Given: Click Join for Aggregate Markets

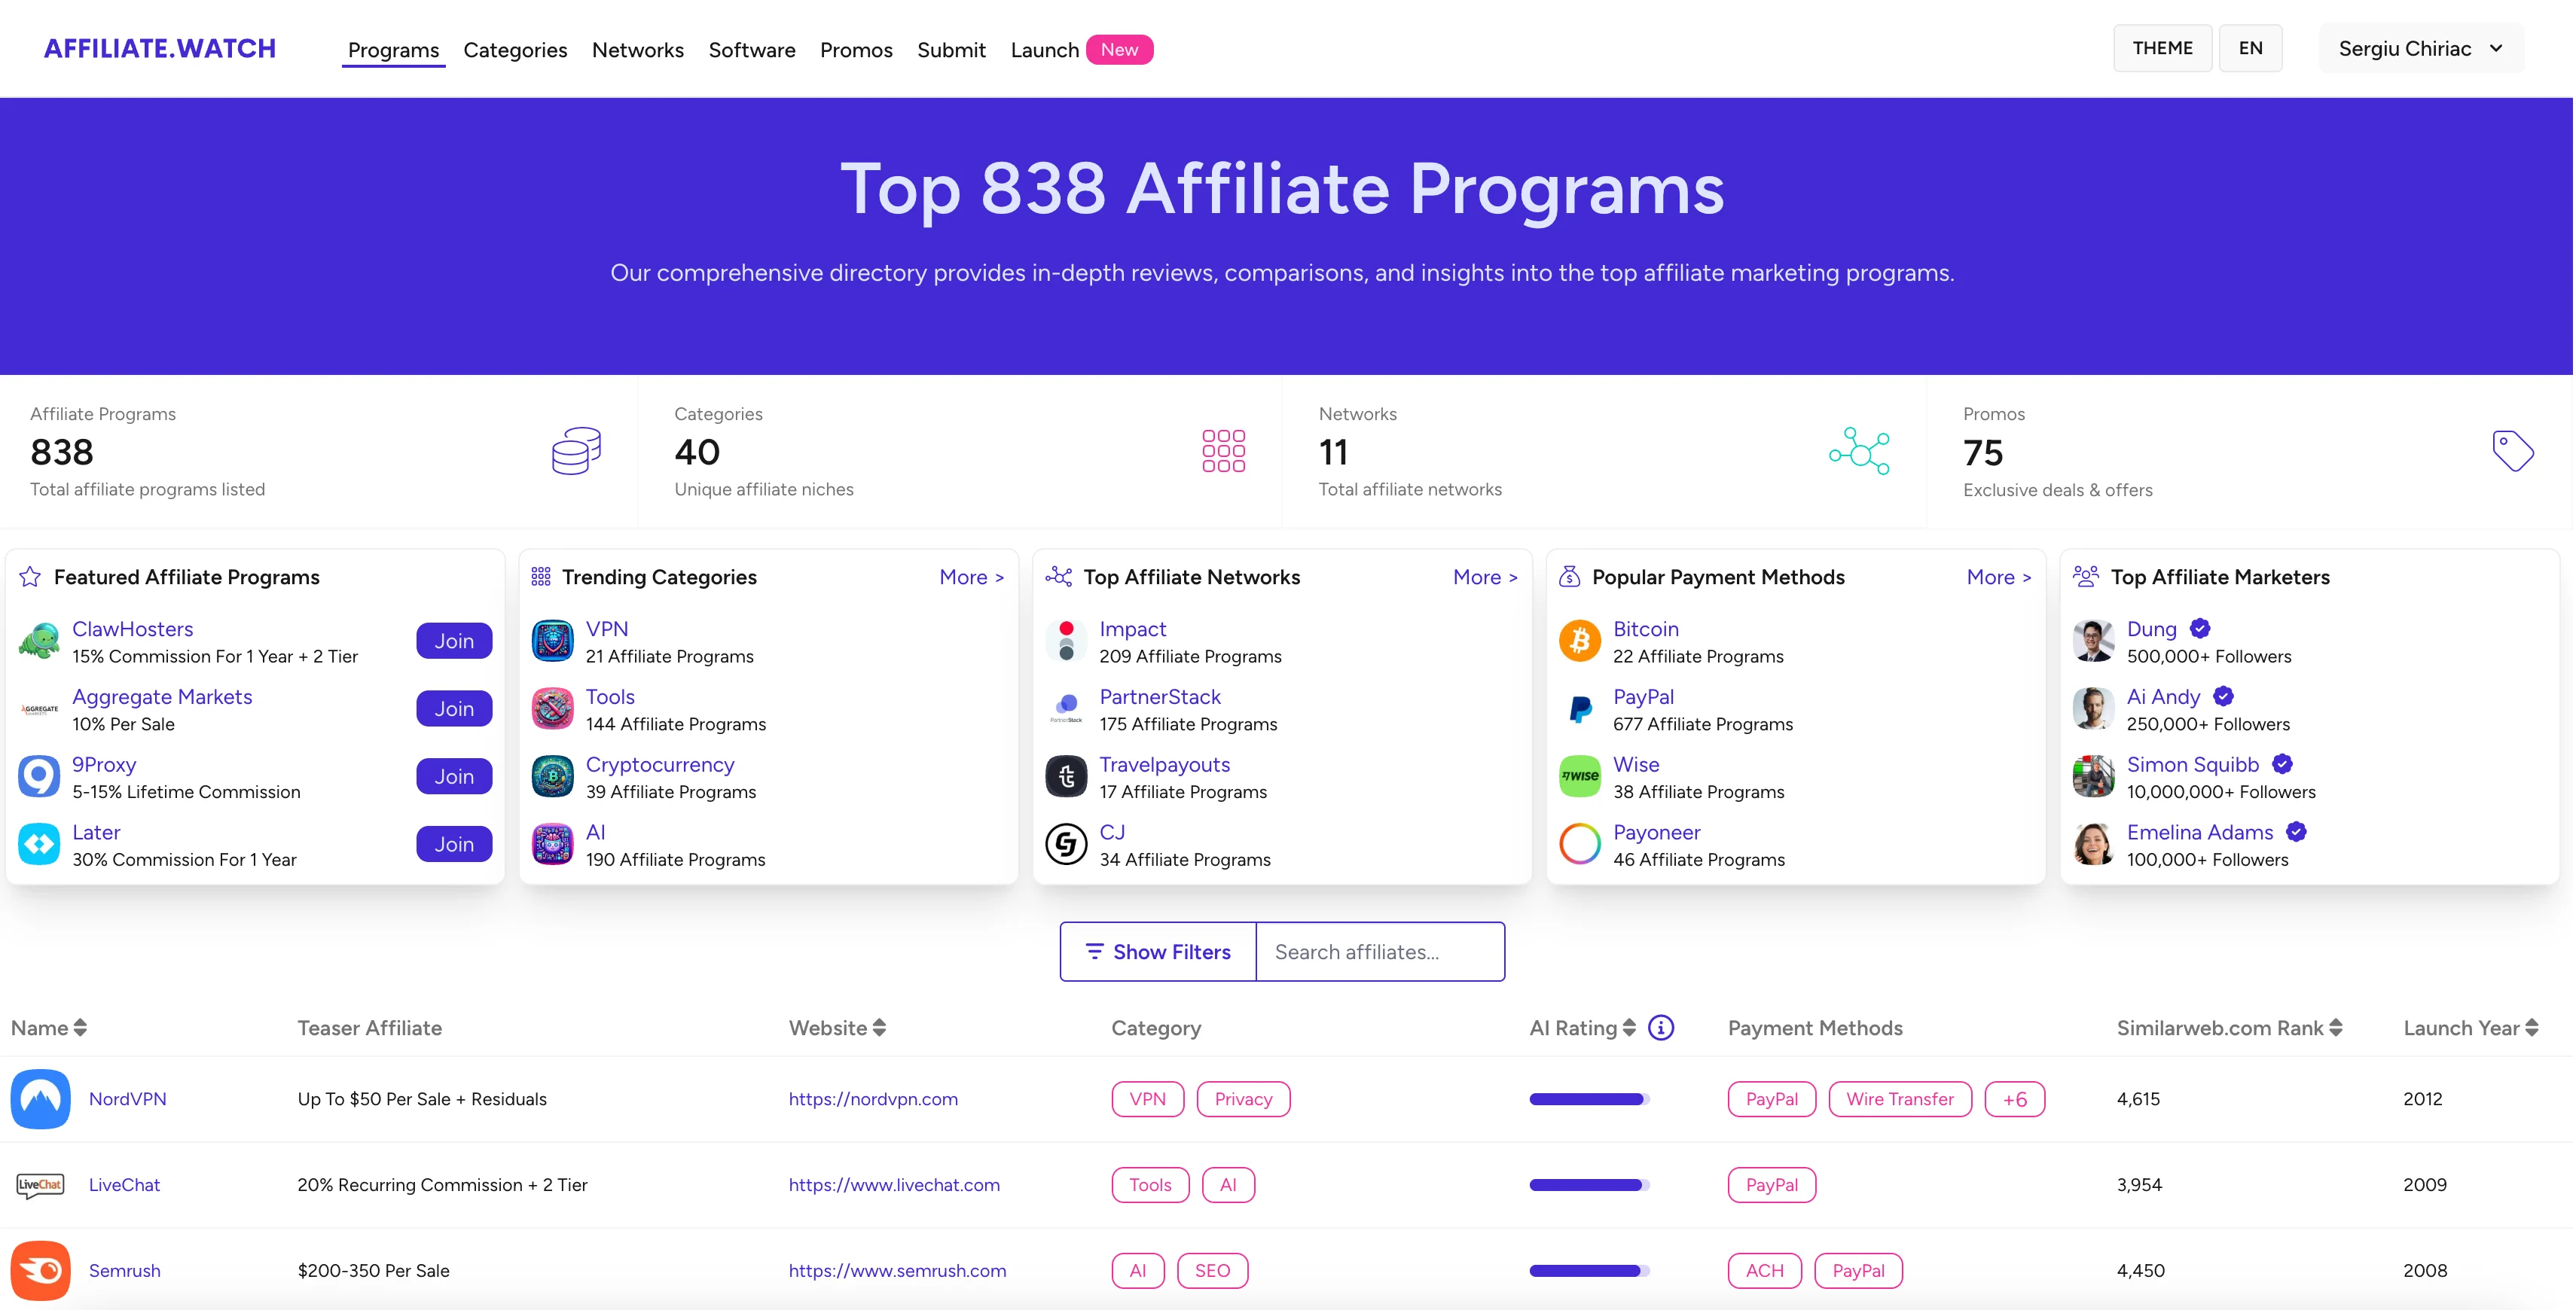Looking at the screenshot, I should click(454, 709).
